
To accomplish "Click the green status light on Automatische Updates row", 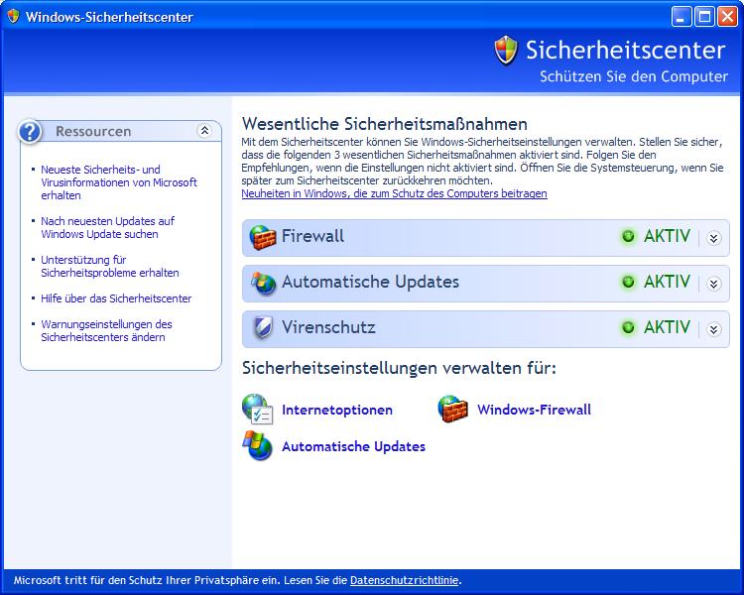I will click(x=628, y=282).
